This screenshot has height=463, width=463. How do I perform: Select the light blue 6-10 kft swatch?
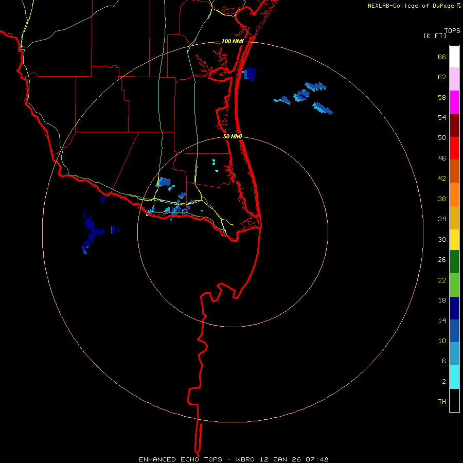pyautogui.click(x=454, y=354)
